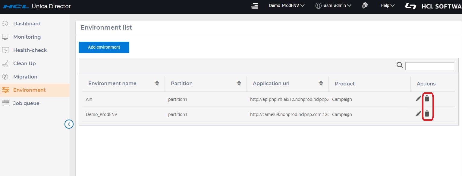Delete the AIX environment via trash icon
462x176 pixels.
[427, 98]
